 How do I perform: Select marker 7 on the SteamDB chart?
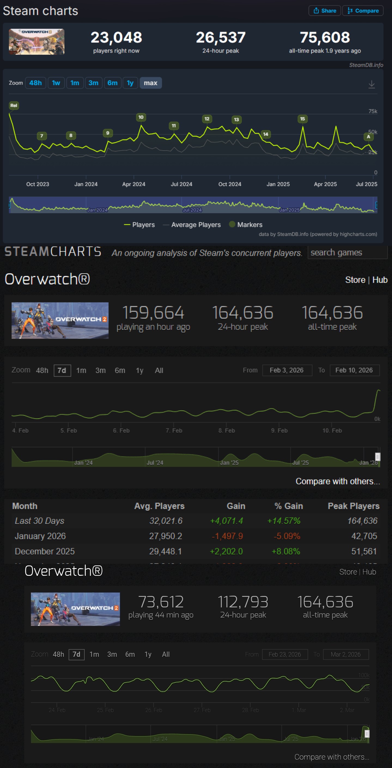(41, 136)
